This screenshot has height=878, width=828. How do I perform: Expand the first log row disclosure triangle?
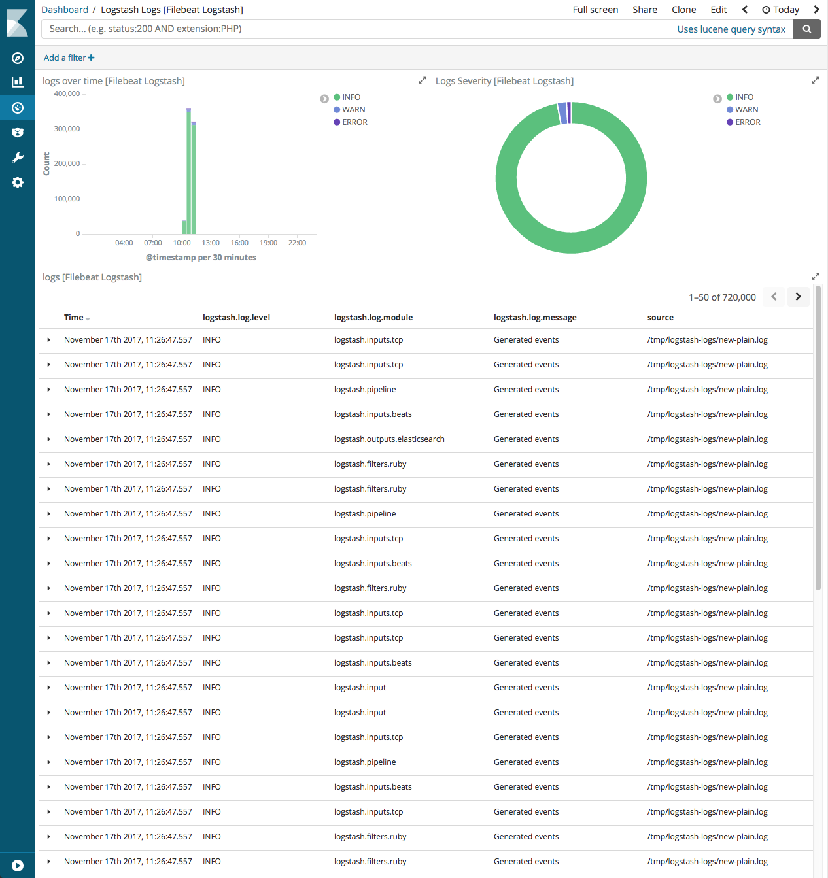pyautogui.click(x=49, y=339)
